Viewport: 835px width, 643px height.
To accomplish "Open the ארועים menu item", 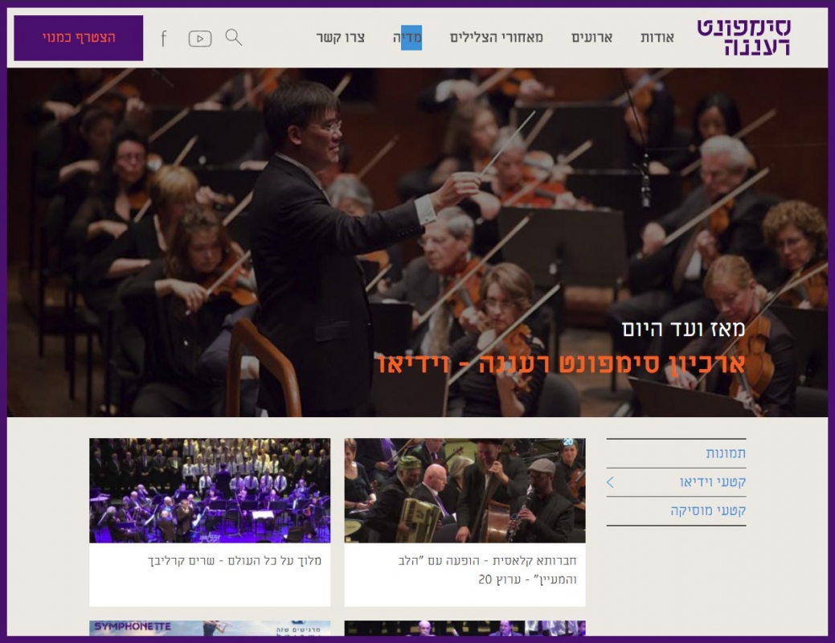I will click(591, 38).
